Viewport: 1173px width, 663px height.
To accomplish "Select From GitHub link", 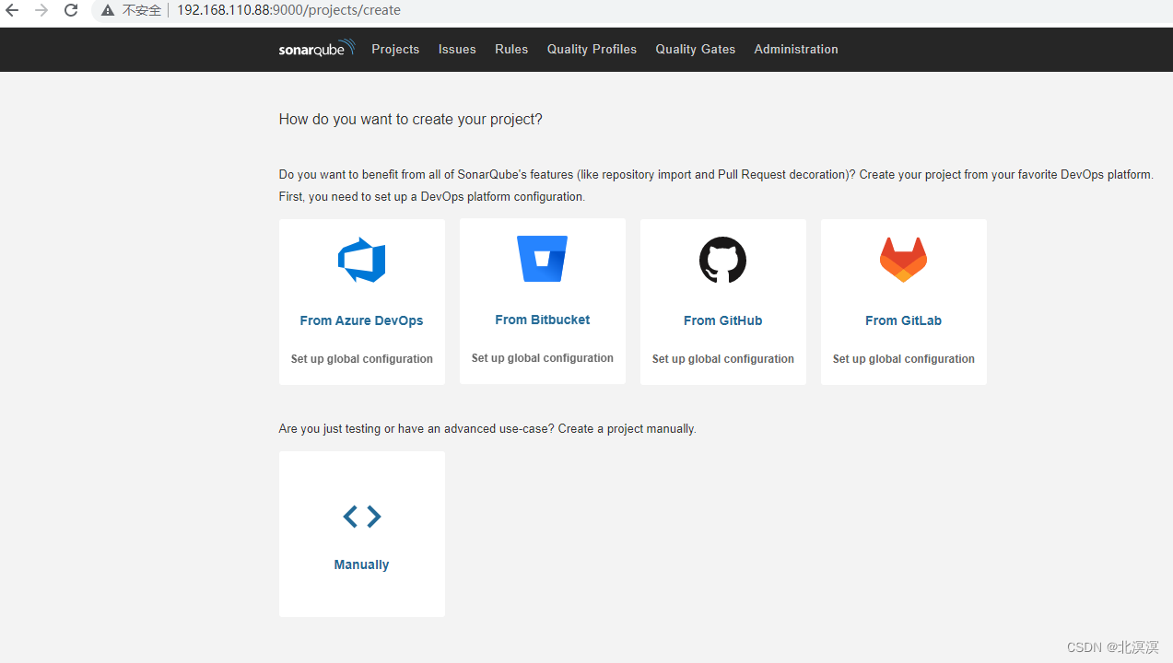I will [x=722, y=320].
